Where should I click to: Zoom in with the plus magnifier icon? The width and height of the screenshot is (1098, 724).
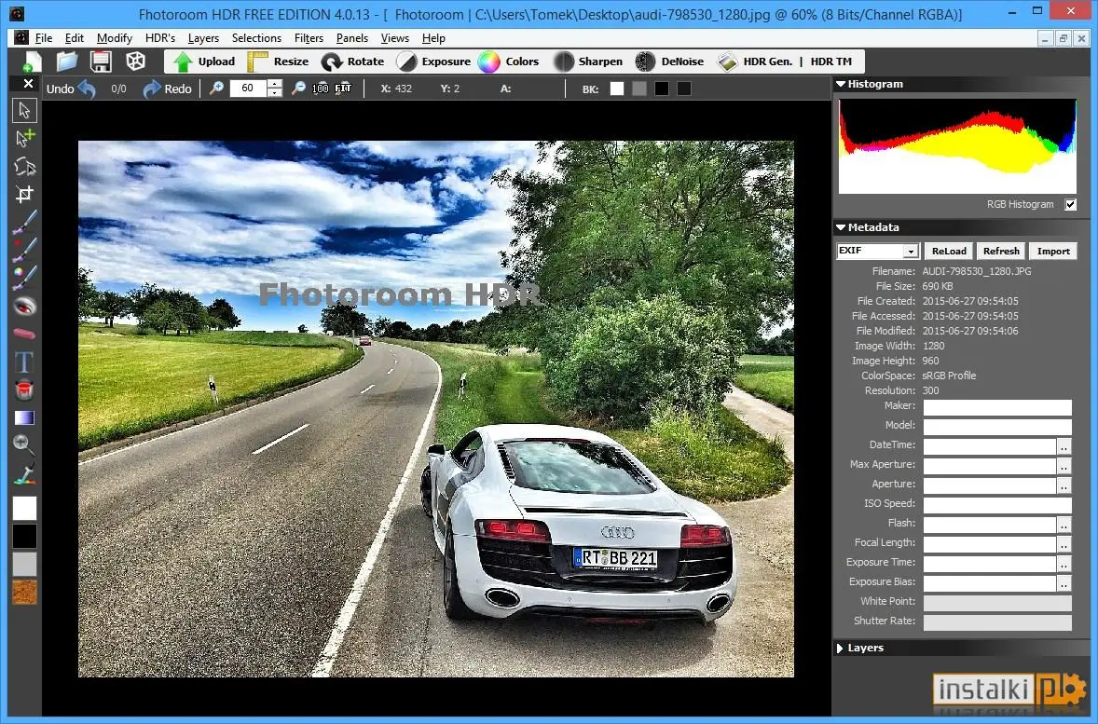tap(216, 89)
